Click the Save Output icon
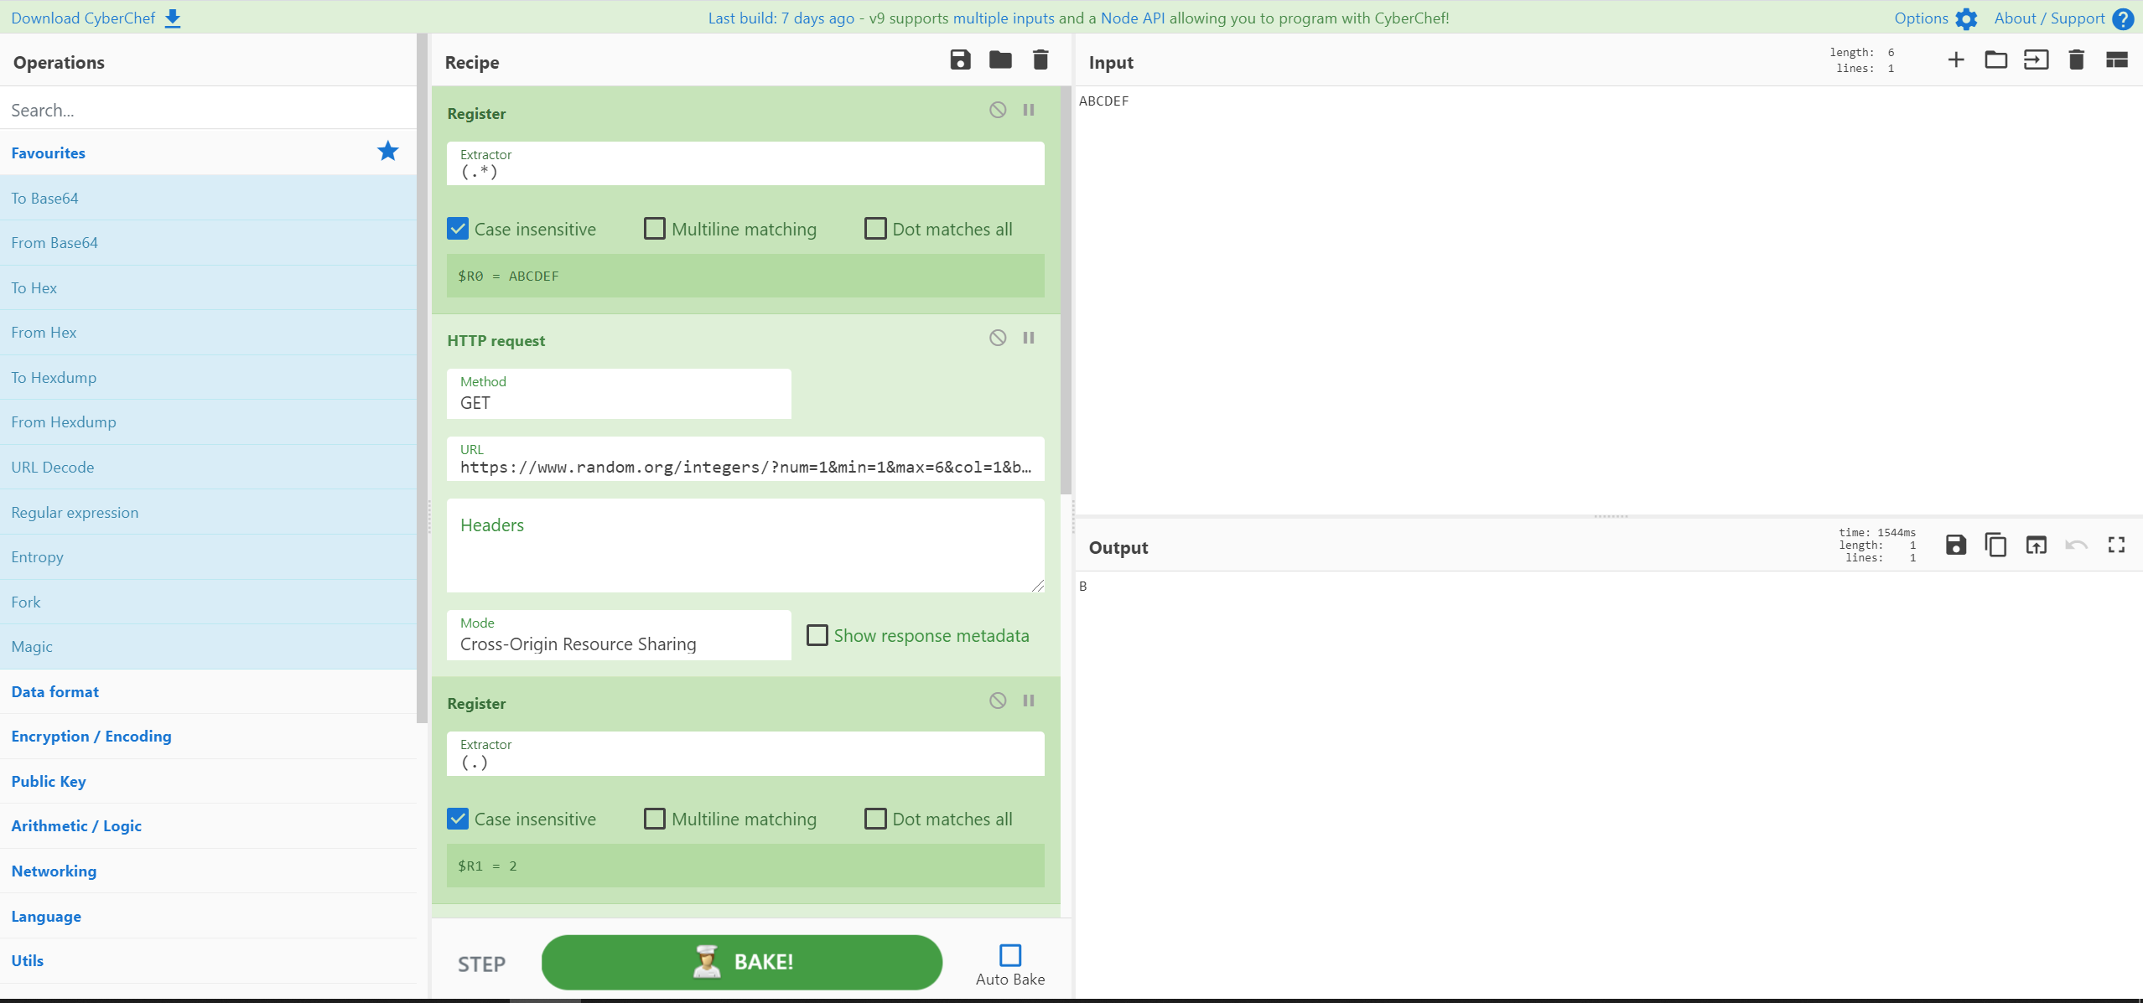2143x1003 pixels. point(1956,545)
